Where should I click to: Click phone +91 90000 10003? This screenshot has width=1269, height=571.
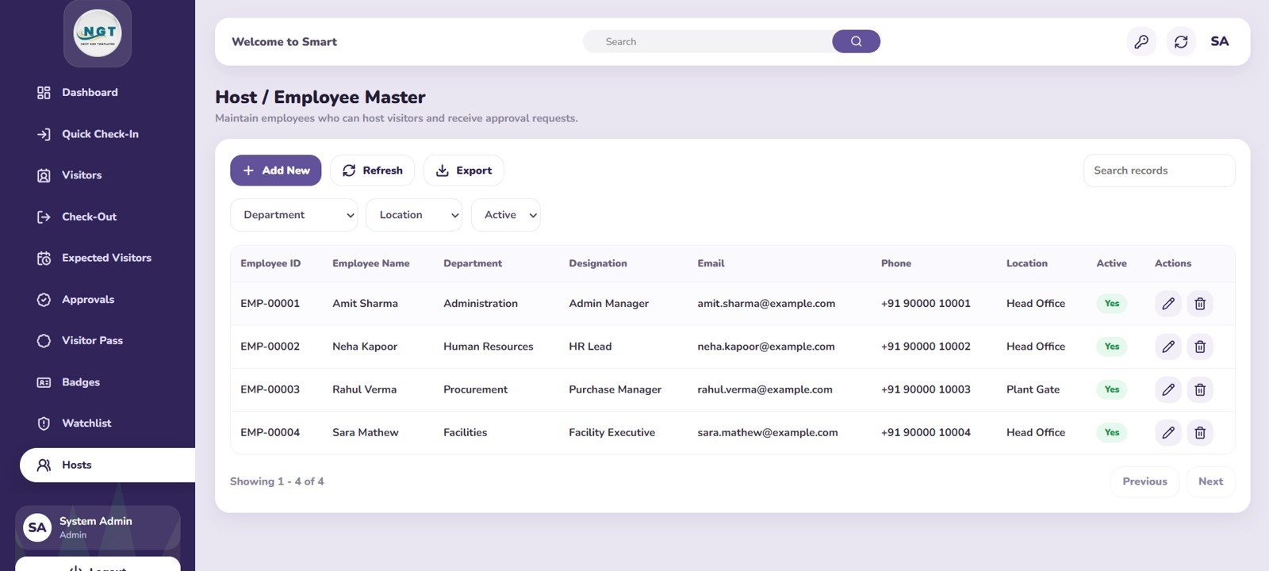coord(926,389)
